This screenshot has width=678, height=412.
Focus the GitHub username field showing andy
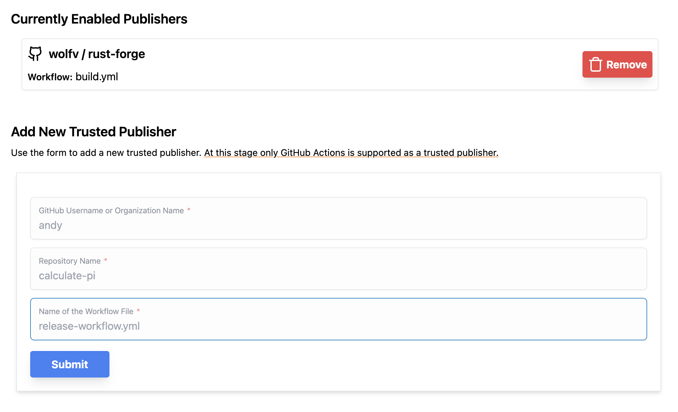[x=338, y=225]
